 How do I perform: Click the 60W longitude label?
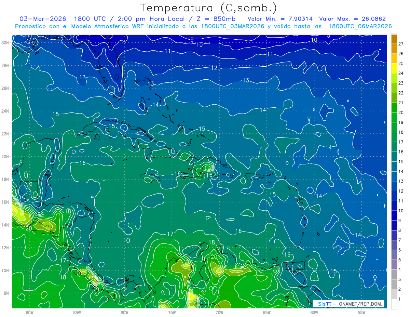tap(314, 313)
